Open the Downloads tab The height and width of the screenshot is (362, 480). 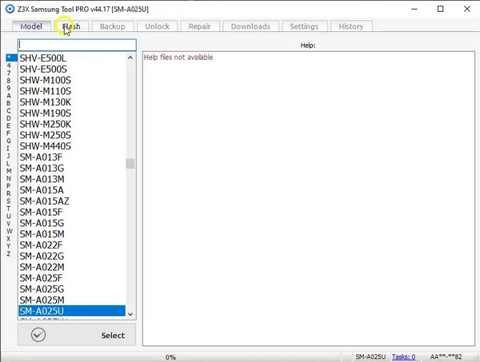click(250, 26)
